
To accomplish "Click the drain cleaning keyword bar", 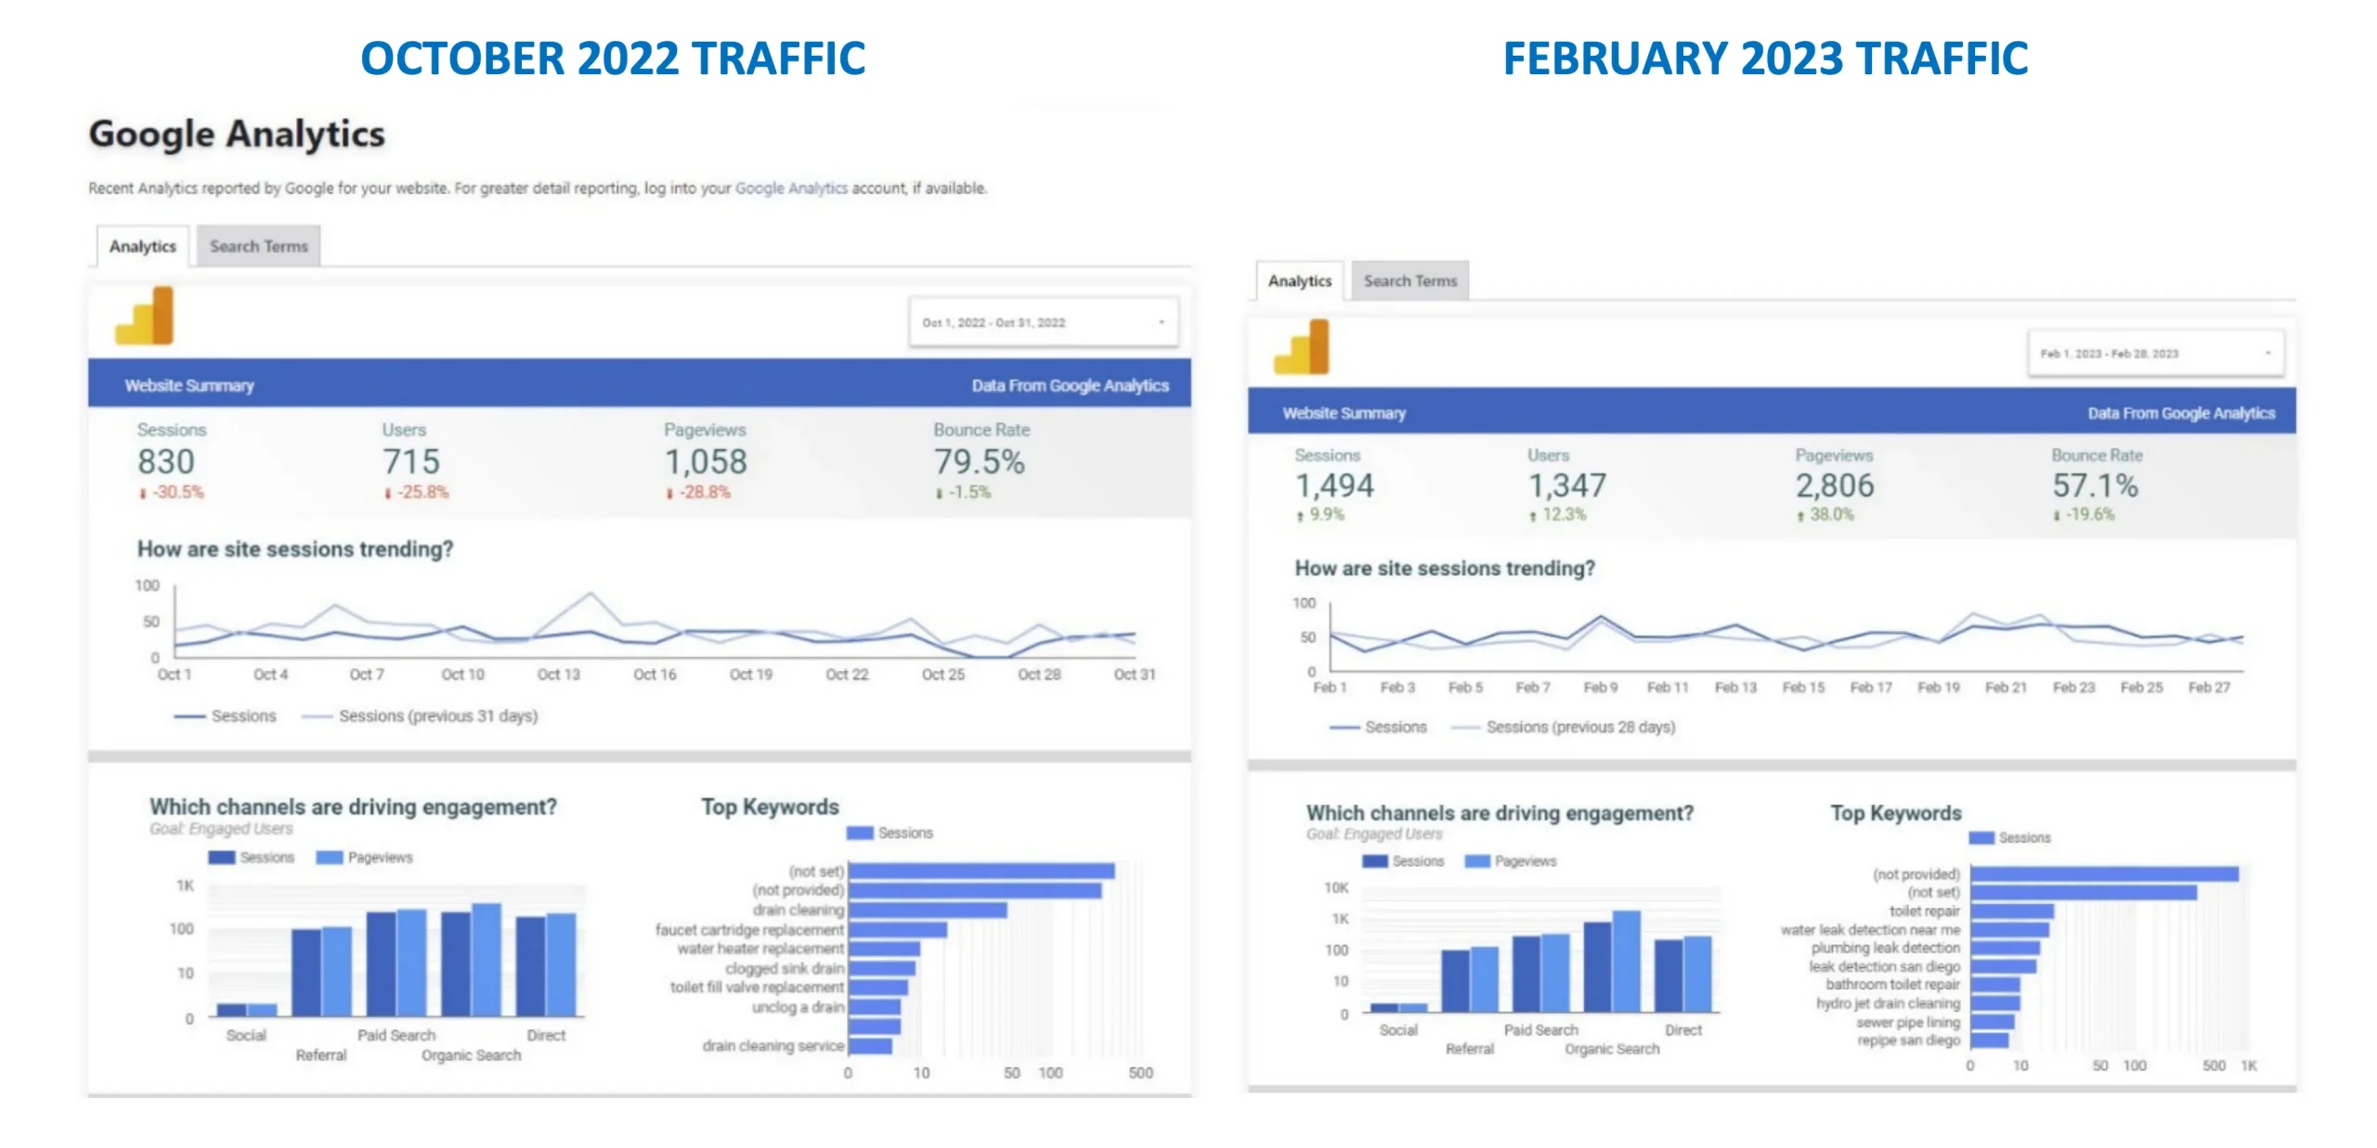I will click(927, 910).
